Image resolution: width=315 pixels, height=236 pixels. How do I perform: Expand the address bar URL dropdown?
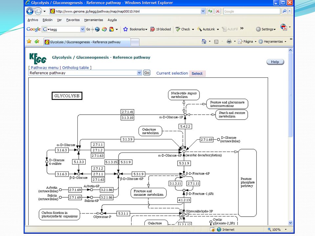[x=203, y=11]
